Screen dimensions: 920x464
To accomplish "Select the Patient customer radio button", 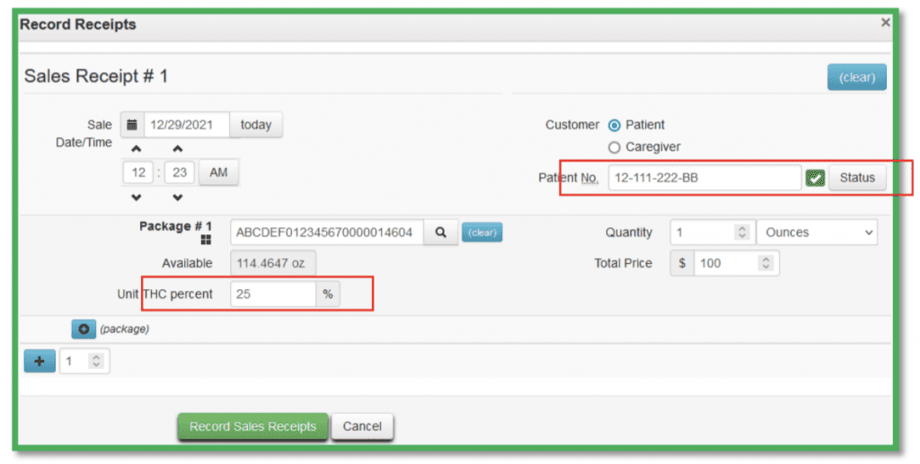I will click(615, 126).
